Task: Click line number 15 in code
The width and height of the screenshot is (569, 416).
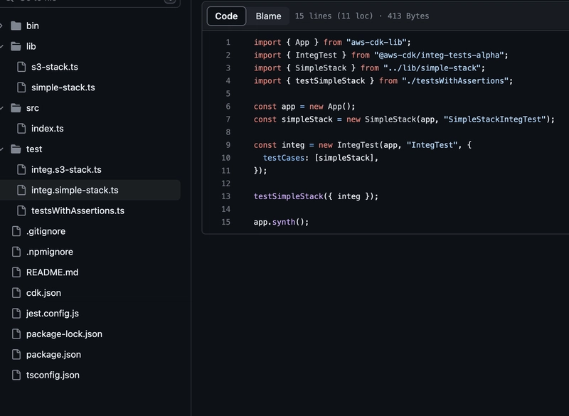Action: pyautogui.click(x=225, y=222)
